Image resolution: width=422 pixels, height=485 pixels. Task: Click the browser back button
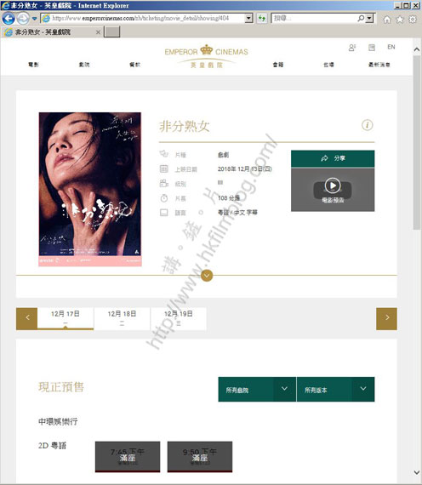(9, 18)
